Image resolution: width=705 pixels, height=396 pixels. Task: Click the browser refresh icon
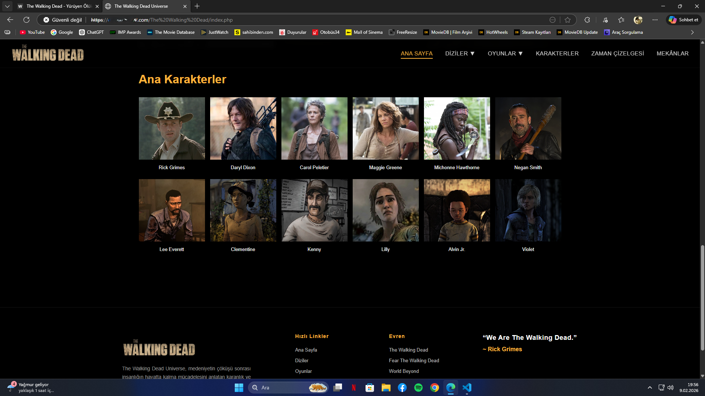coord(26,20)
